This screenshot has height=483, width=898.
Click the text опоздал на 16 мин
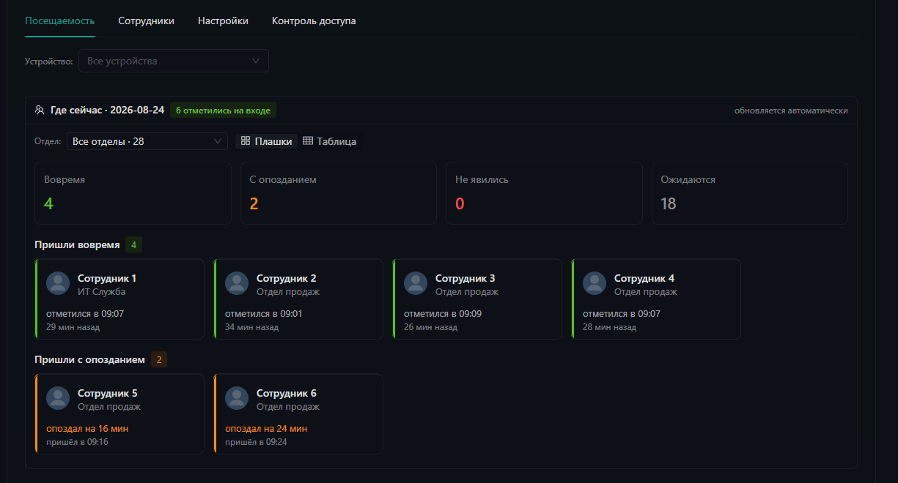pos(87,429)
